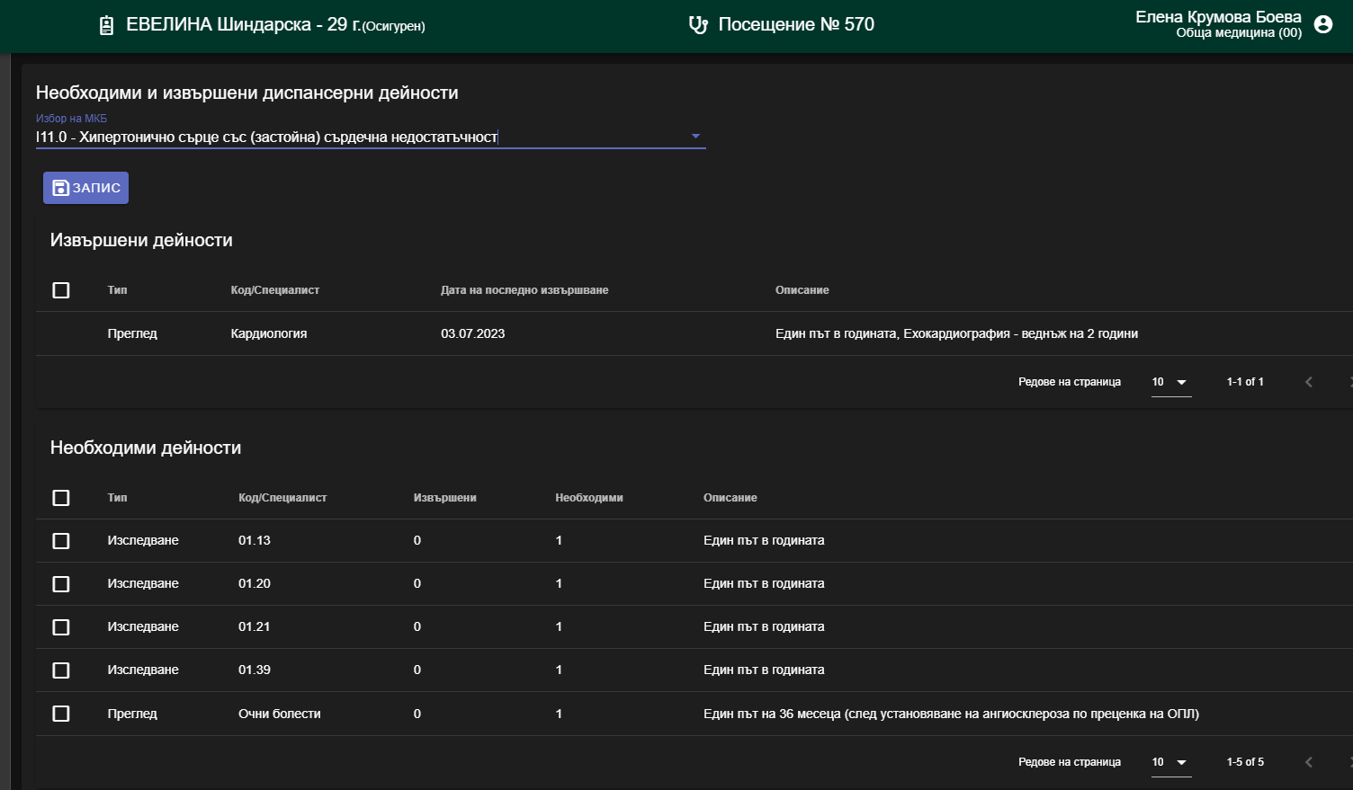This screenshot has width=1353, height=790.
Task: Toggle select-all checkbox in Необходими дейности header
Action: point(61,498)
